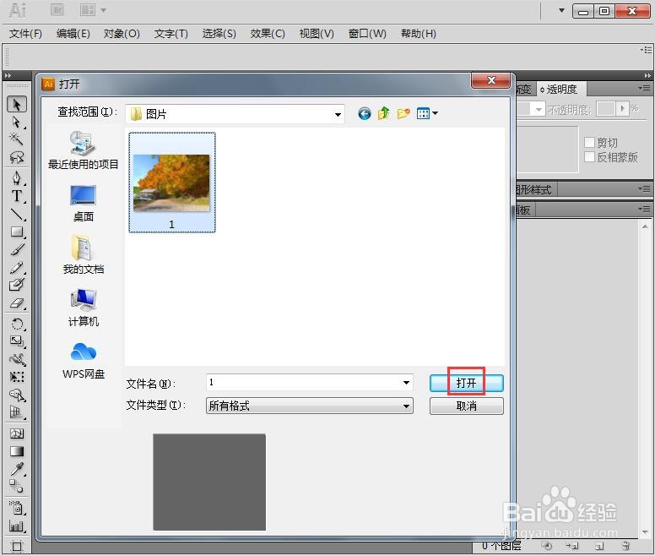Select the Type tool
This screenshot has width=655, height=556.
click(17, 196)
